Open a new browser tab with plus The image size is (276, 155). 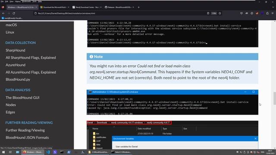[x=138, y=7]
